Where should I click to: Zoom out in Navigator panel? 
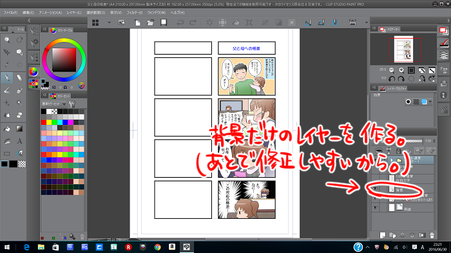[392, 70]
